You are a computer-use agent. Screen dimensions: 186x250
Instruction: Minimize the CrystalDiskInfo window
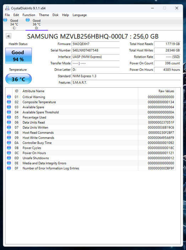[x=153, y=8]
